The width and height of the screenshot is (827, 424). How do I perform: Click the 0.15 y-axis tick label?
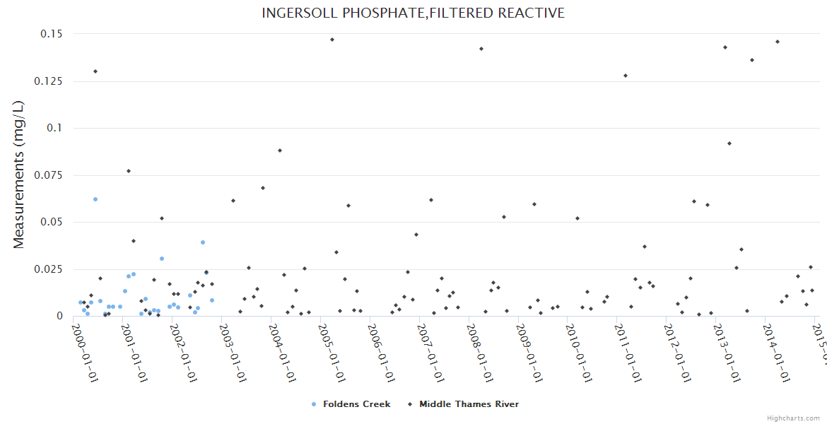click(52, 34)
